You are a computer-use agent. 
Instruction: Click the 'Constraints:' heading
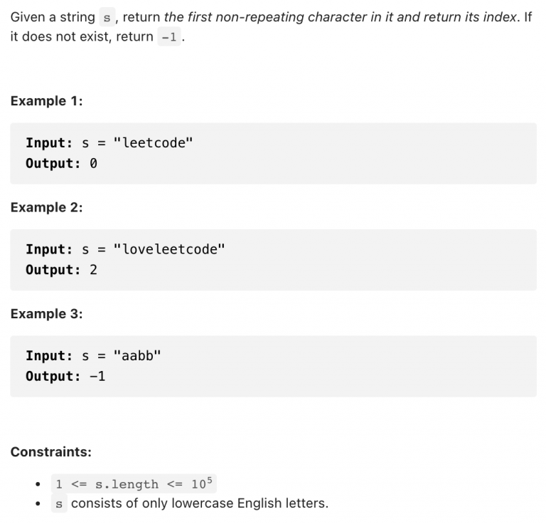click(x=51, y=452)
